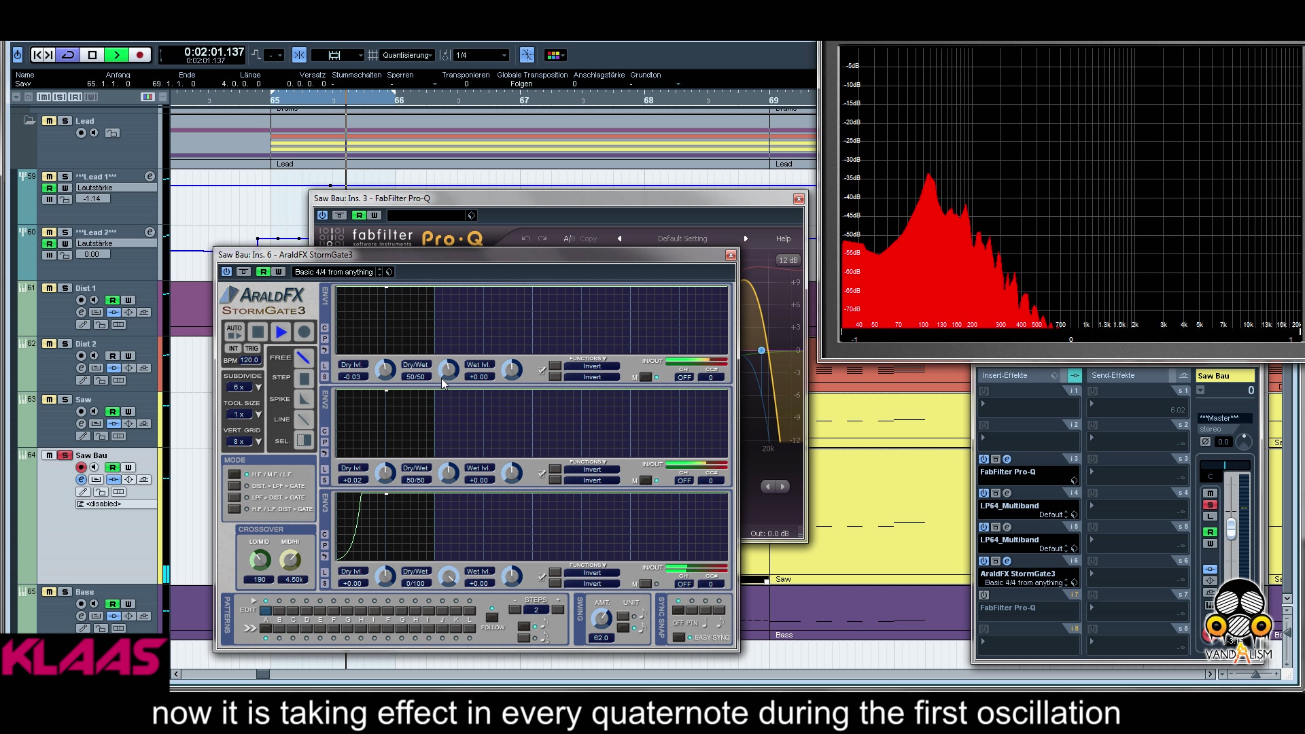The height and width of the screenshot is (734, 1305).
Task: Click the activate project power icon
Action: click(18, 55)
